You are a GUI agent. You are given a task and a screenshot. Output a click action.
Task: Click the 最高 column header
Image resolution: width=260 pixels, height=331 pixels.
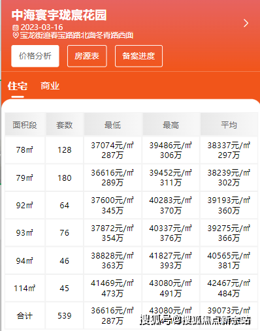click(x=171, y=125)
